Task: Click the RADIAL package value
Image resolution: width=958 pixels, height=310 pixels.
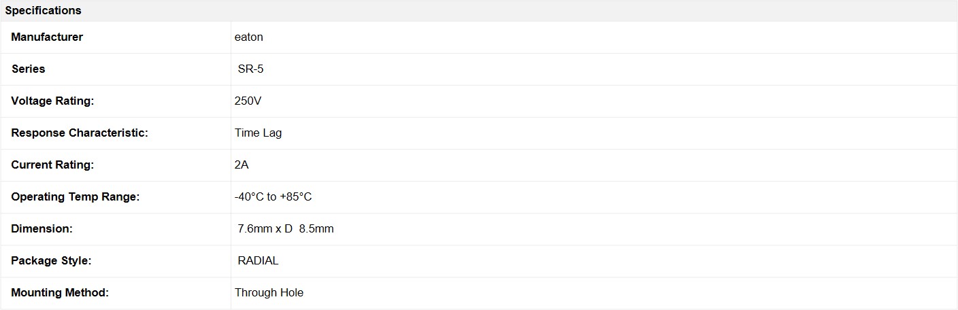Action: click(x=258, y=261)
